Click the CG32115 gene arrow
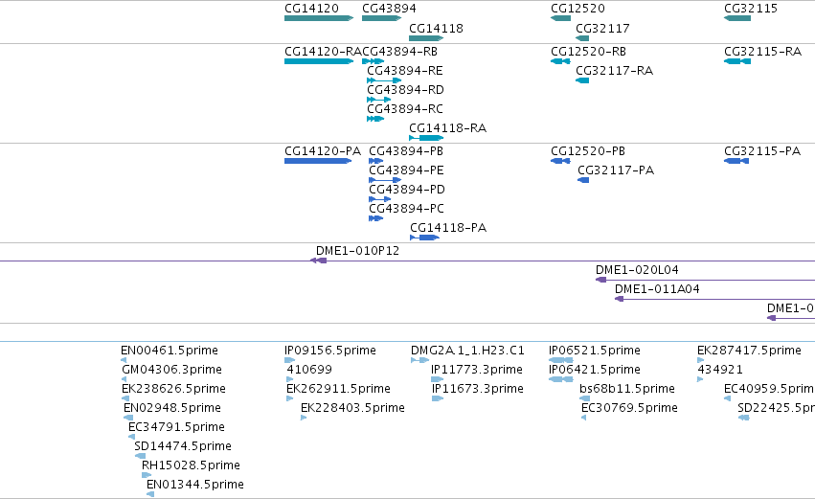Image resolution: width=815 pixels, height=499 pixels. (737, 18)
